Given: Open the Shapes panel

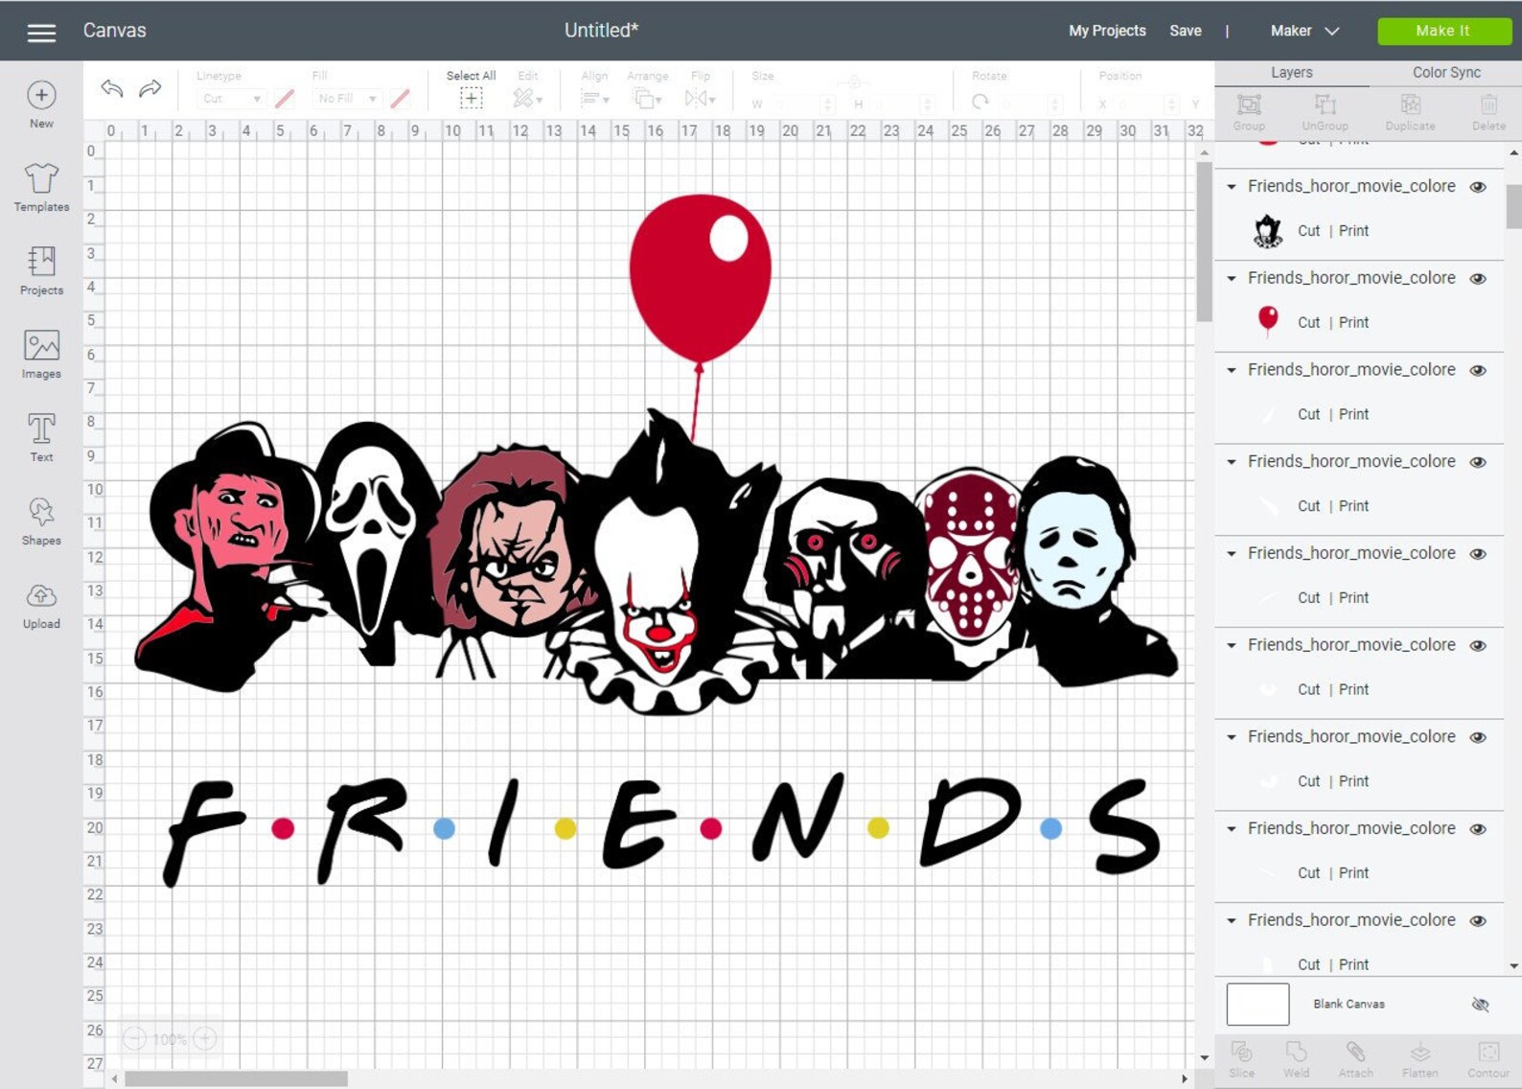Looking at the screenshot, I should (41, 521).
